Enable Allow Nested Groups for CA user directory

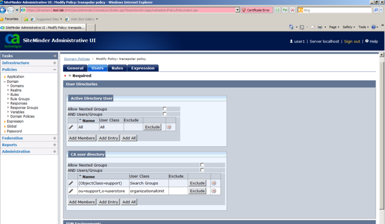(x=202, y=165)
